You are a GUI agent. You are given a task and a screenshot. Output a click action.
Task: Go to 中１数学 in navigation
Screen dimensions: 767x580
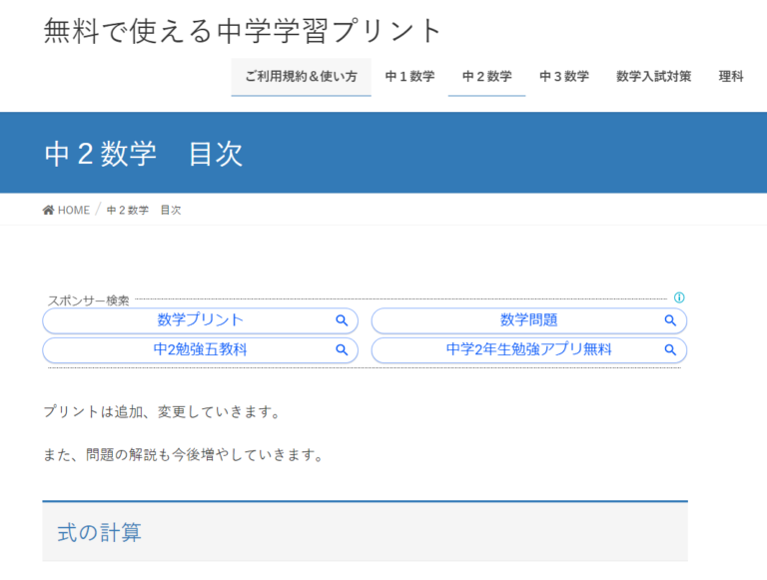tap(409, 77)
